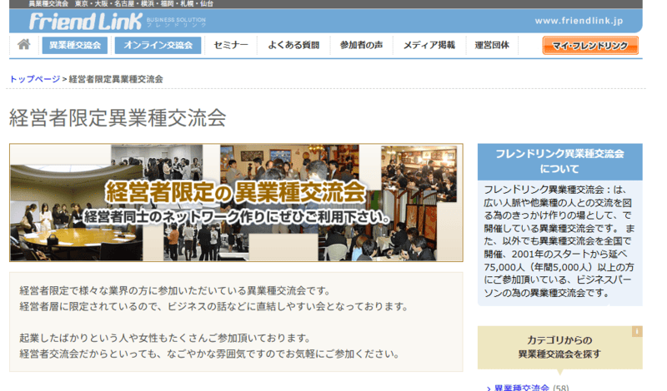The height and width of the screenshot is (391, 667).
Task: Click the orange マイ・フレンドリンク button
Action: (590, 46)
